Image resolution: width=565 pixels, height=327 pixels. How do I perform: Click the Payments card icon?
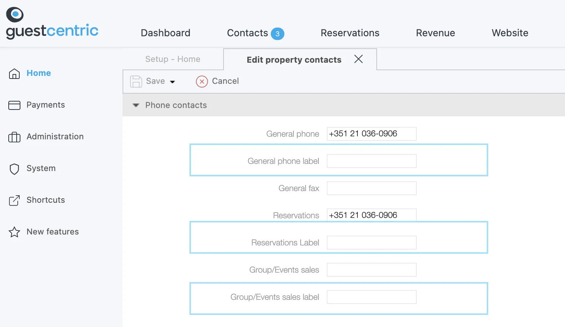pyautogui.click(x=14, y=105)
